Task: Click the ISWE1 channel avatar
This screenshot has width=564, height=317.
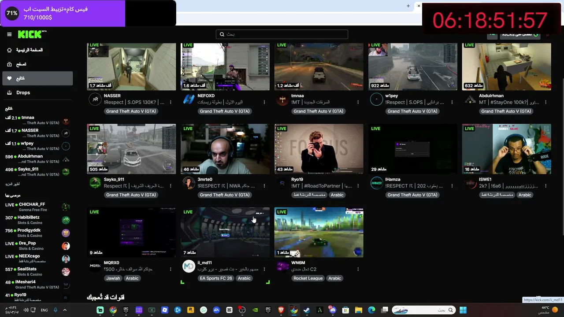Action: click(x=470, y=183)
